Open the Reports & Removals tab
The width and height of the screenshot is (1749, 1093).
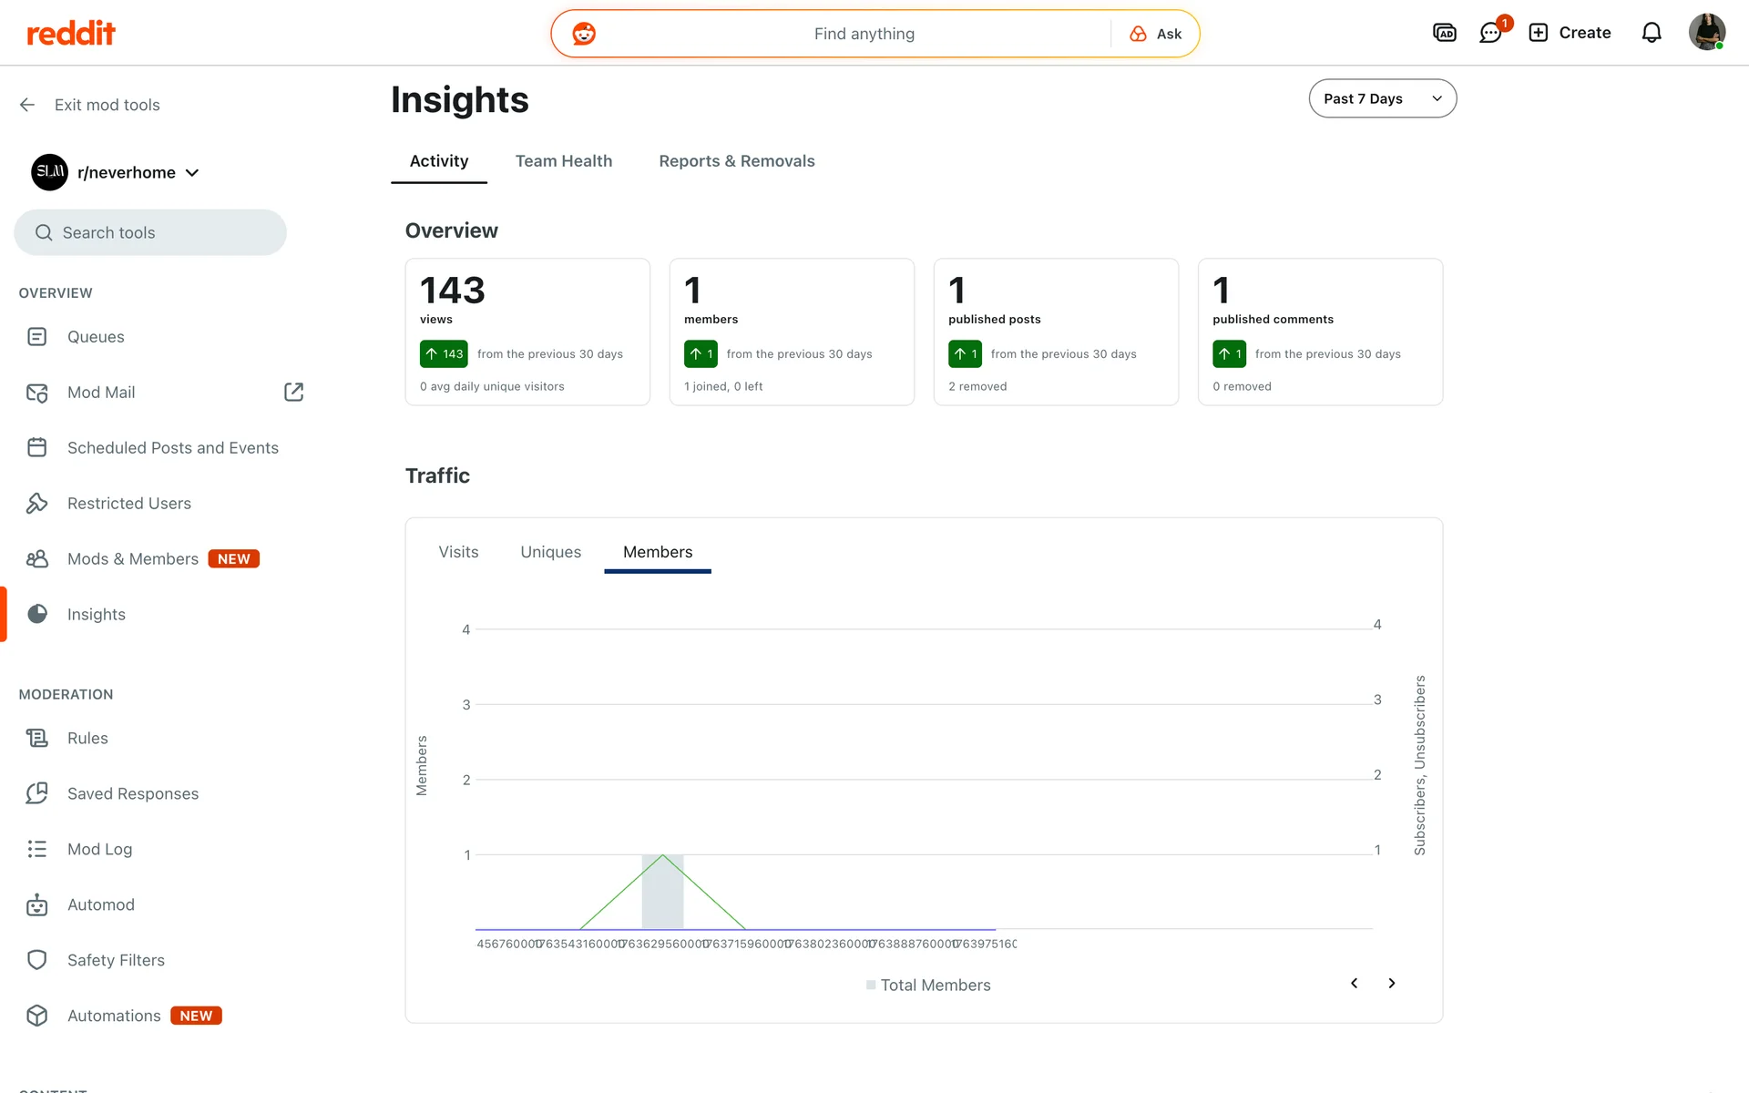pos(736,161)
